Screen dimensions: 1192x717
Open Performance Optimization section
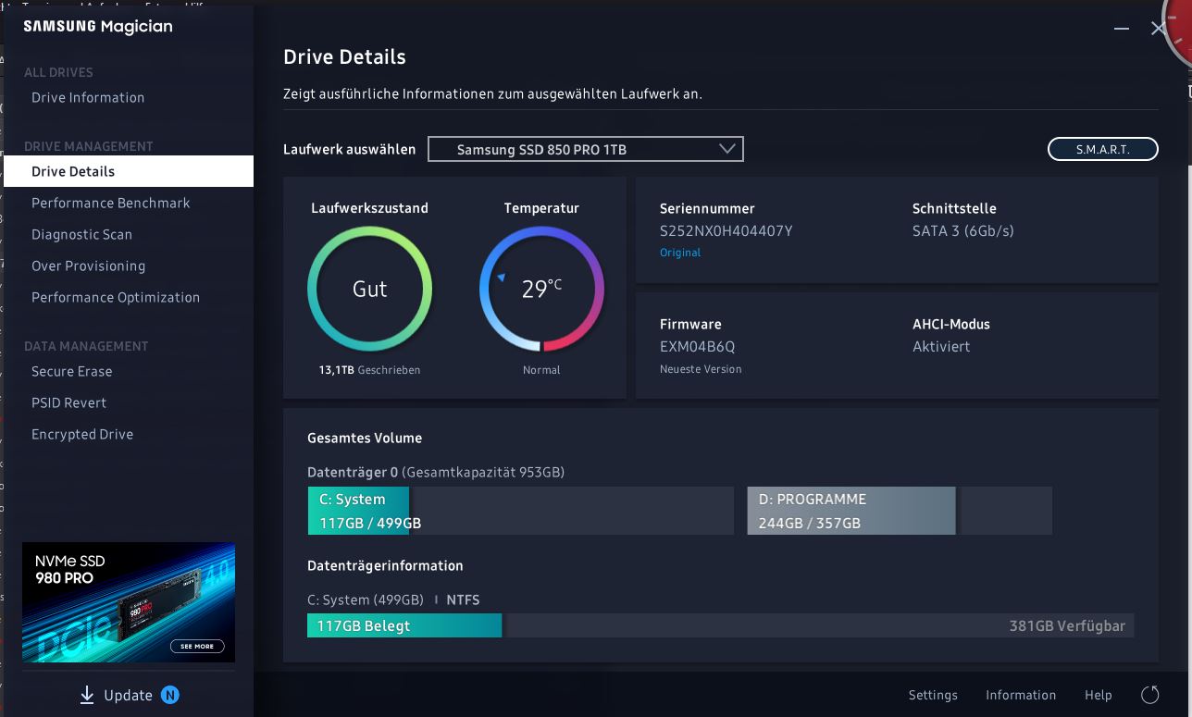pos(116,297)
